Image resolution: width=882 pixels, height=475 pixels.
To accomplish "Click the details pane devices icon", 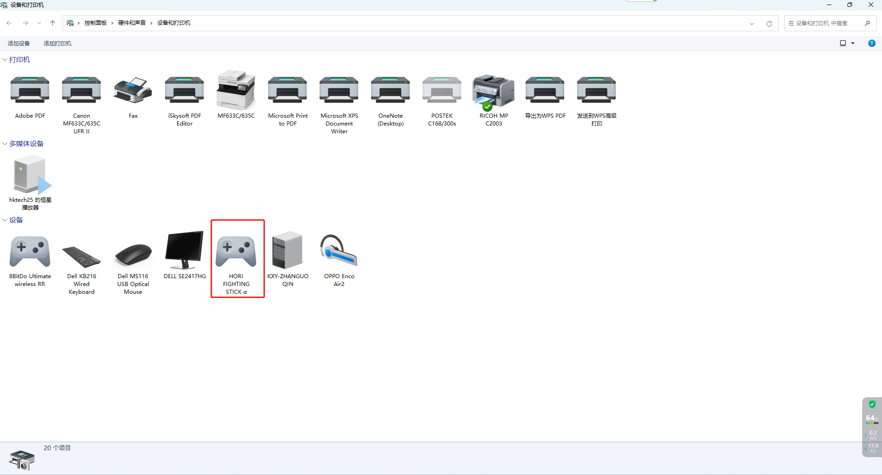I will pos(22,460).
